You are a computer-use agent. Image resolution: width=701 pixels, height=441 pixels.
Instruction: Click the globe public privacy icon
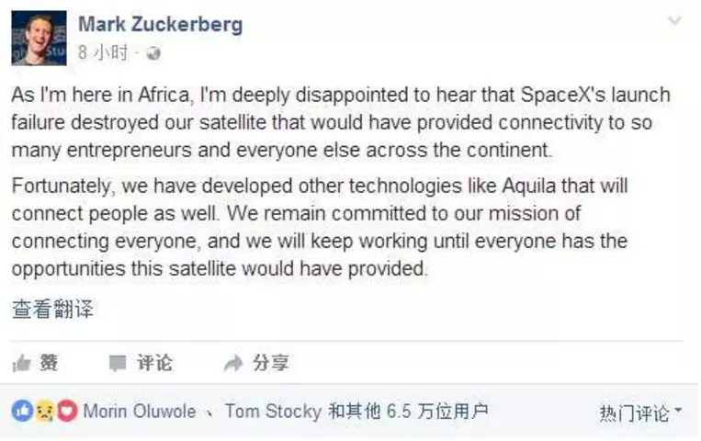coord(154,53)
